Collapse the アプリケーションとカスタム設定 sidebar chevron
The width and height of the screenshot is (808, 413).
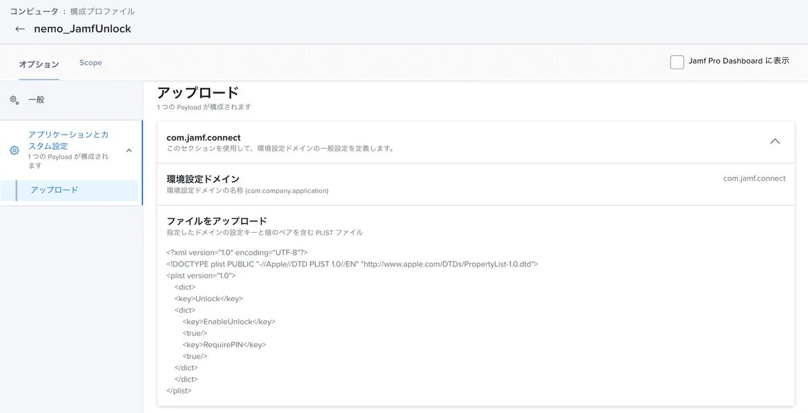(129, 150)
